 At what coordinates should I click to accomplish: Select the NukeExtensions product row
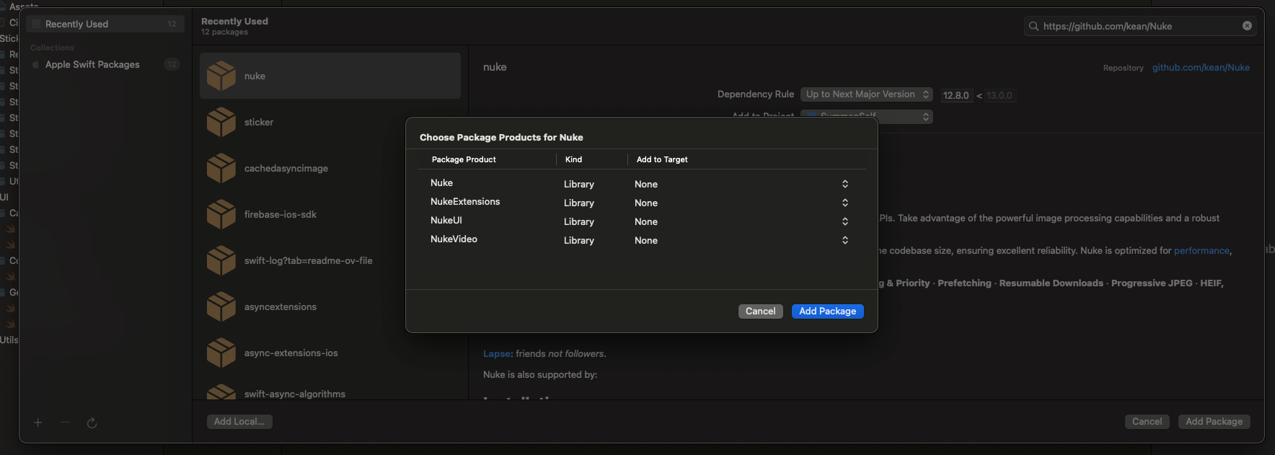click(642, 203)
